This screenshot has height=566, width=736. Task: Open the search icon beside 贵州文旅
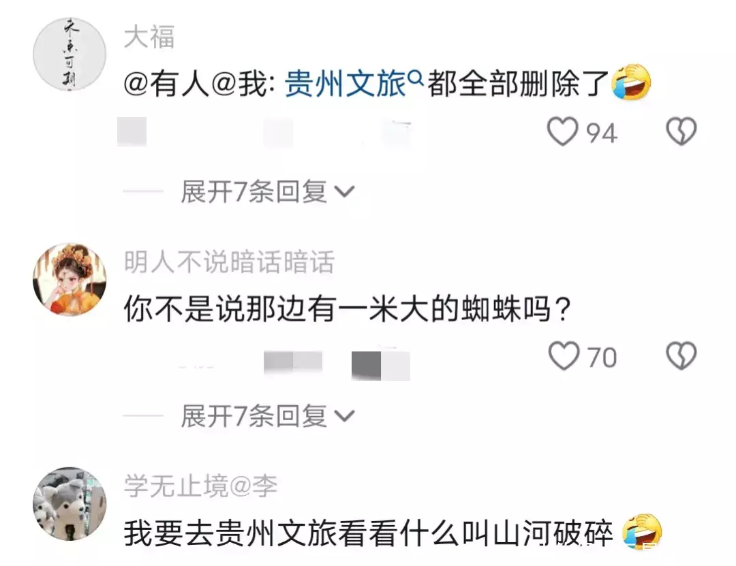tap(416, 77)
